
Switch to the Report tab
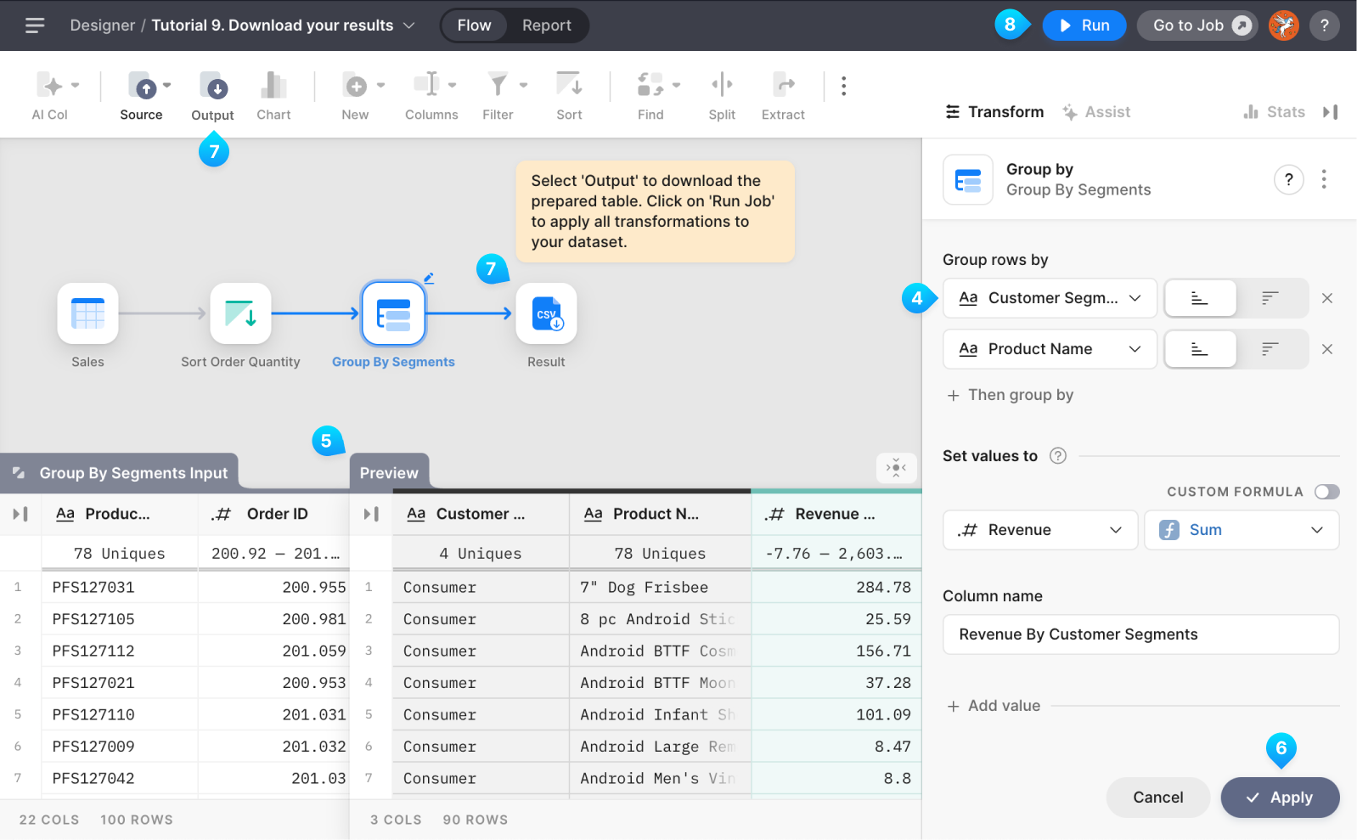[546, 25]
